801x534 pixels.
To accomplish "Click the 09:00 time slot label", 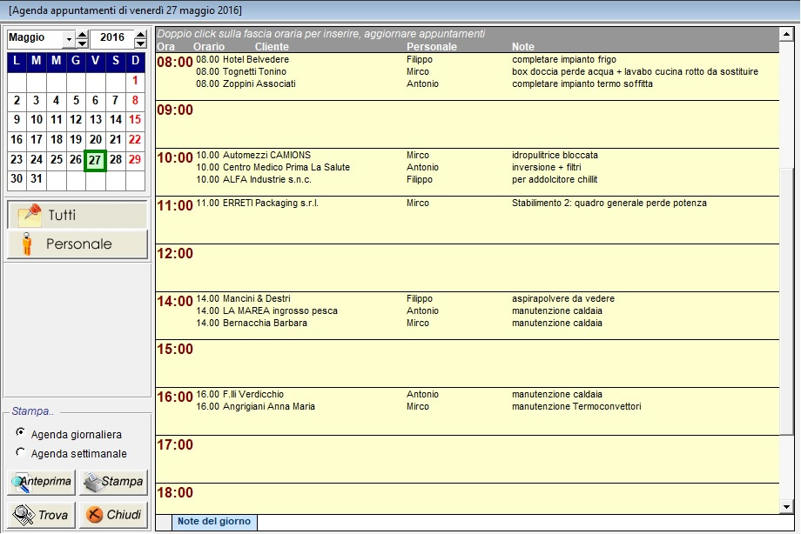I will [x=175, y=110].
